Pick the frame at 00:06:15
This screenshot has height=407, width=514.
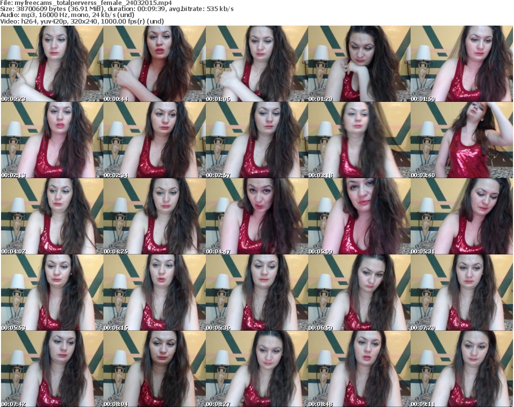[x=155, y=293]
